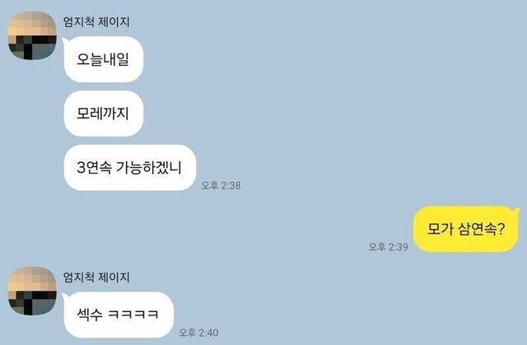Click the digit 3 in the 3연속 message
The height and width of the screenshot is (345, 527).
pos(81,168)
